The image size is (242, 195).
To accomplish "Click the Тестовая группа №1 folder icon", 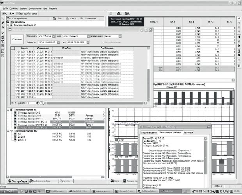I will click(x=11, y=110).
